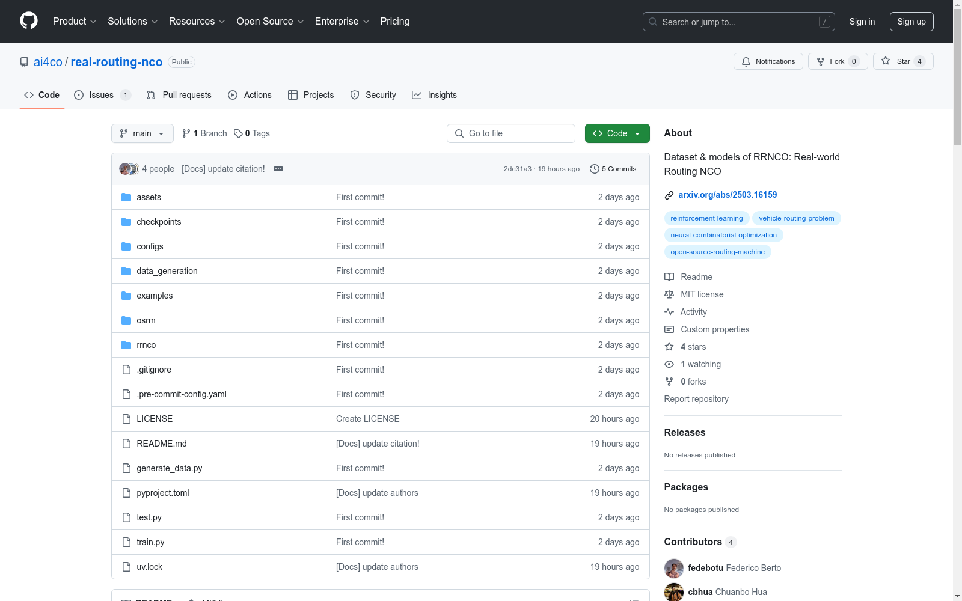The width and height of the screenshot is (962, 601).
Task: Click the Readme book icon in About
Action: [x=669, y=277]
